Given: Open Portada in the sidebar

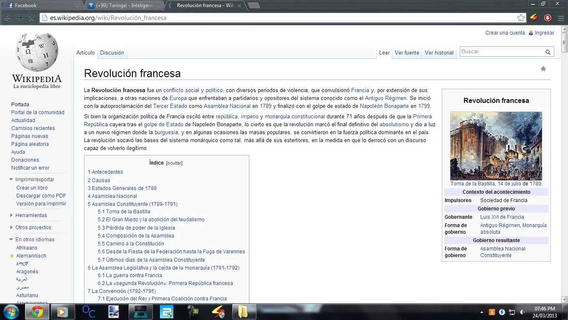Looking at the screenshot, I should point(20,105).
